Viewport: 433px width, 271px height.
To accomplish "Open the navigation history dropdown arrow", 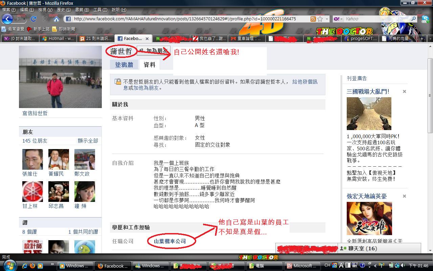I will point(25,19).
